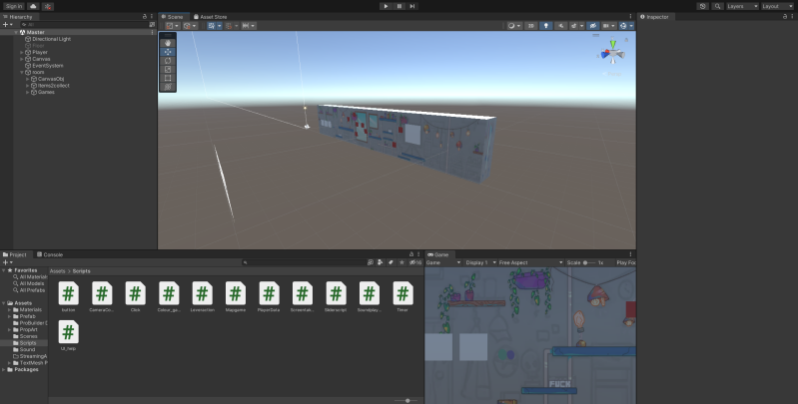
Task: Toggle scene lighting with lightbulb button
Action: tap(545, 26)
